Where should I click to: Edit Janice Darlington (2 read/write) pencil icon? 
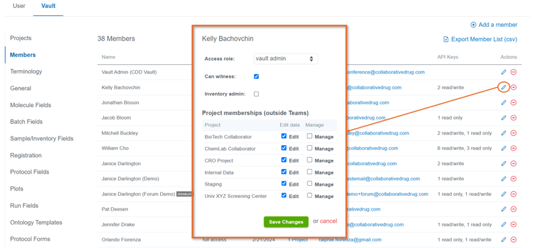(503, 163)
